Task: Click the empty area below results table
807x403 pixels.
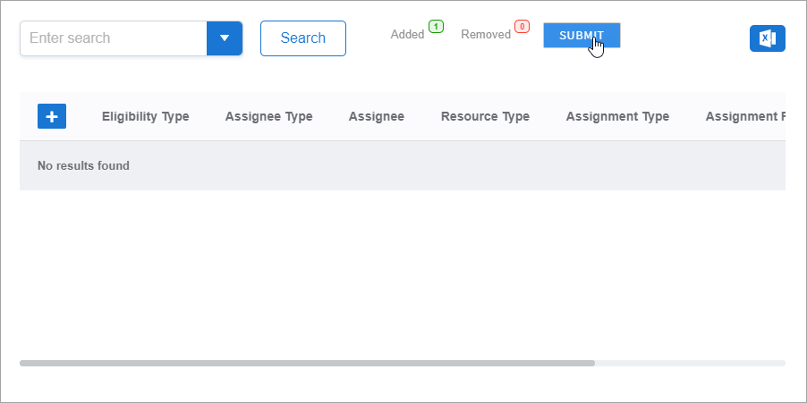Action: 403,268
